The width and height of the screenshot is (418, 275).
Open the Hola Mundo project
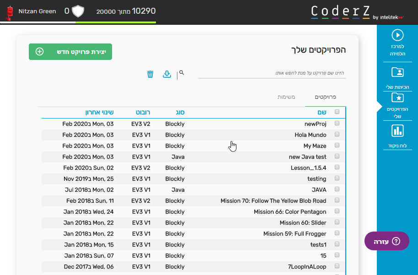(311, 135)
